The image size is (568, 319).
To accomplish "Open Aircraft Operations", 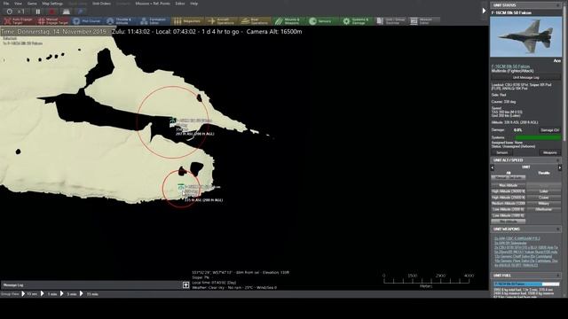I will [x=221, y=21].
